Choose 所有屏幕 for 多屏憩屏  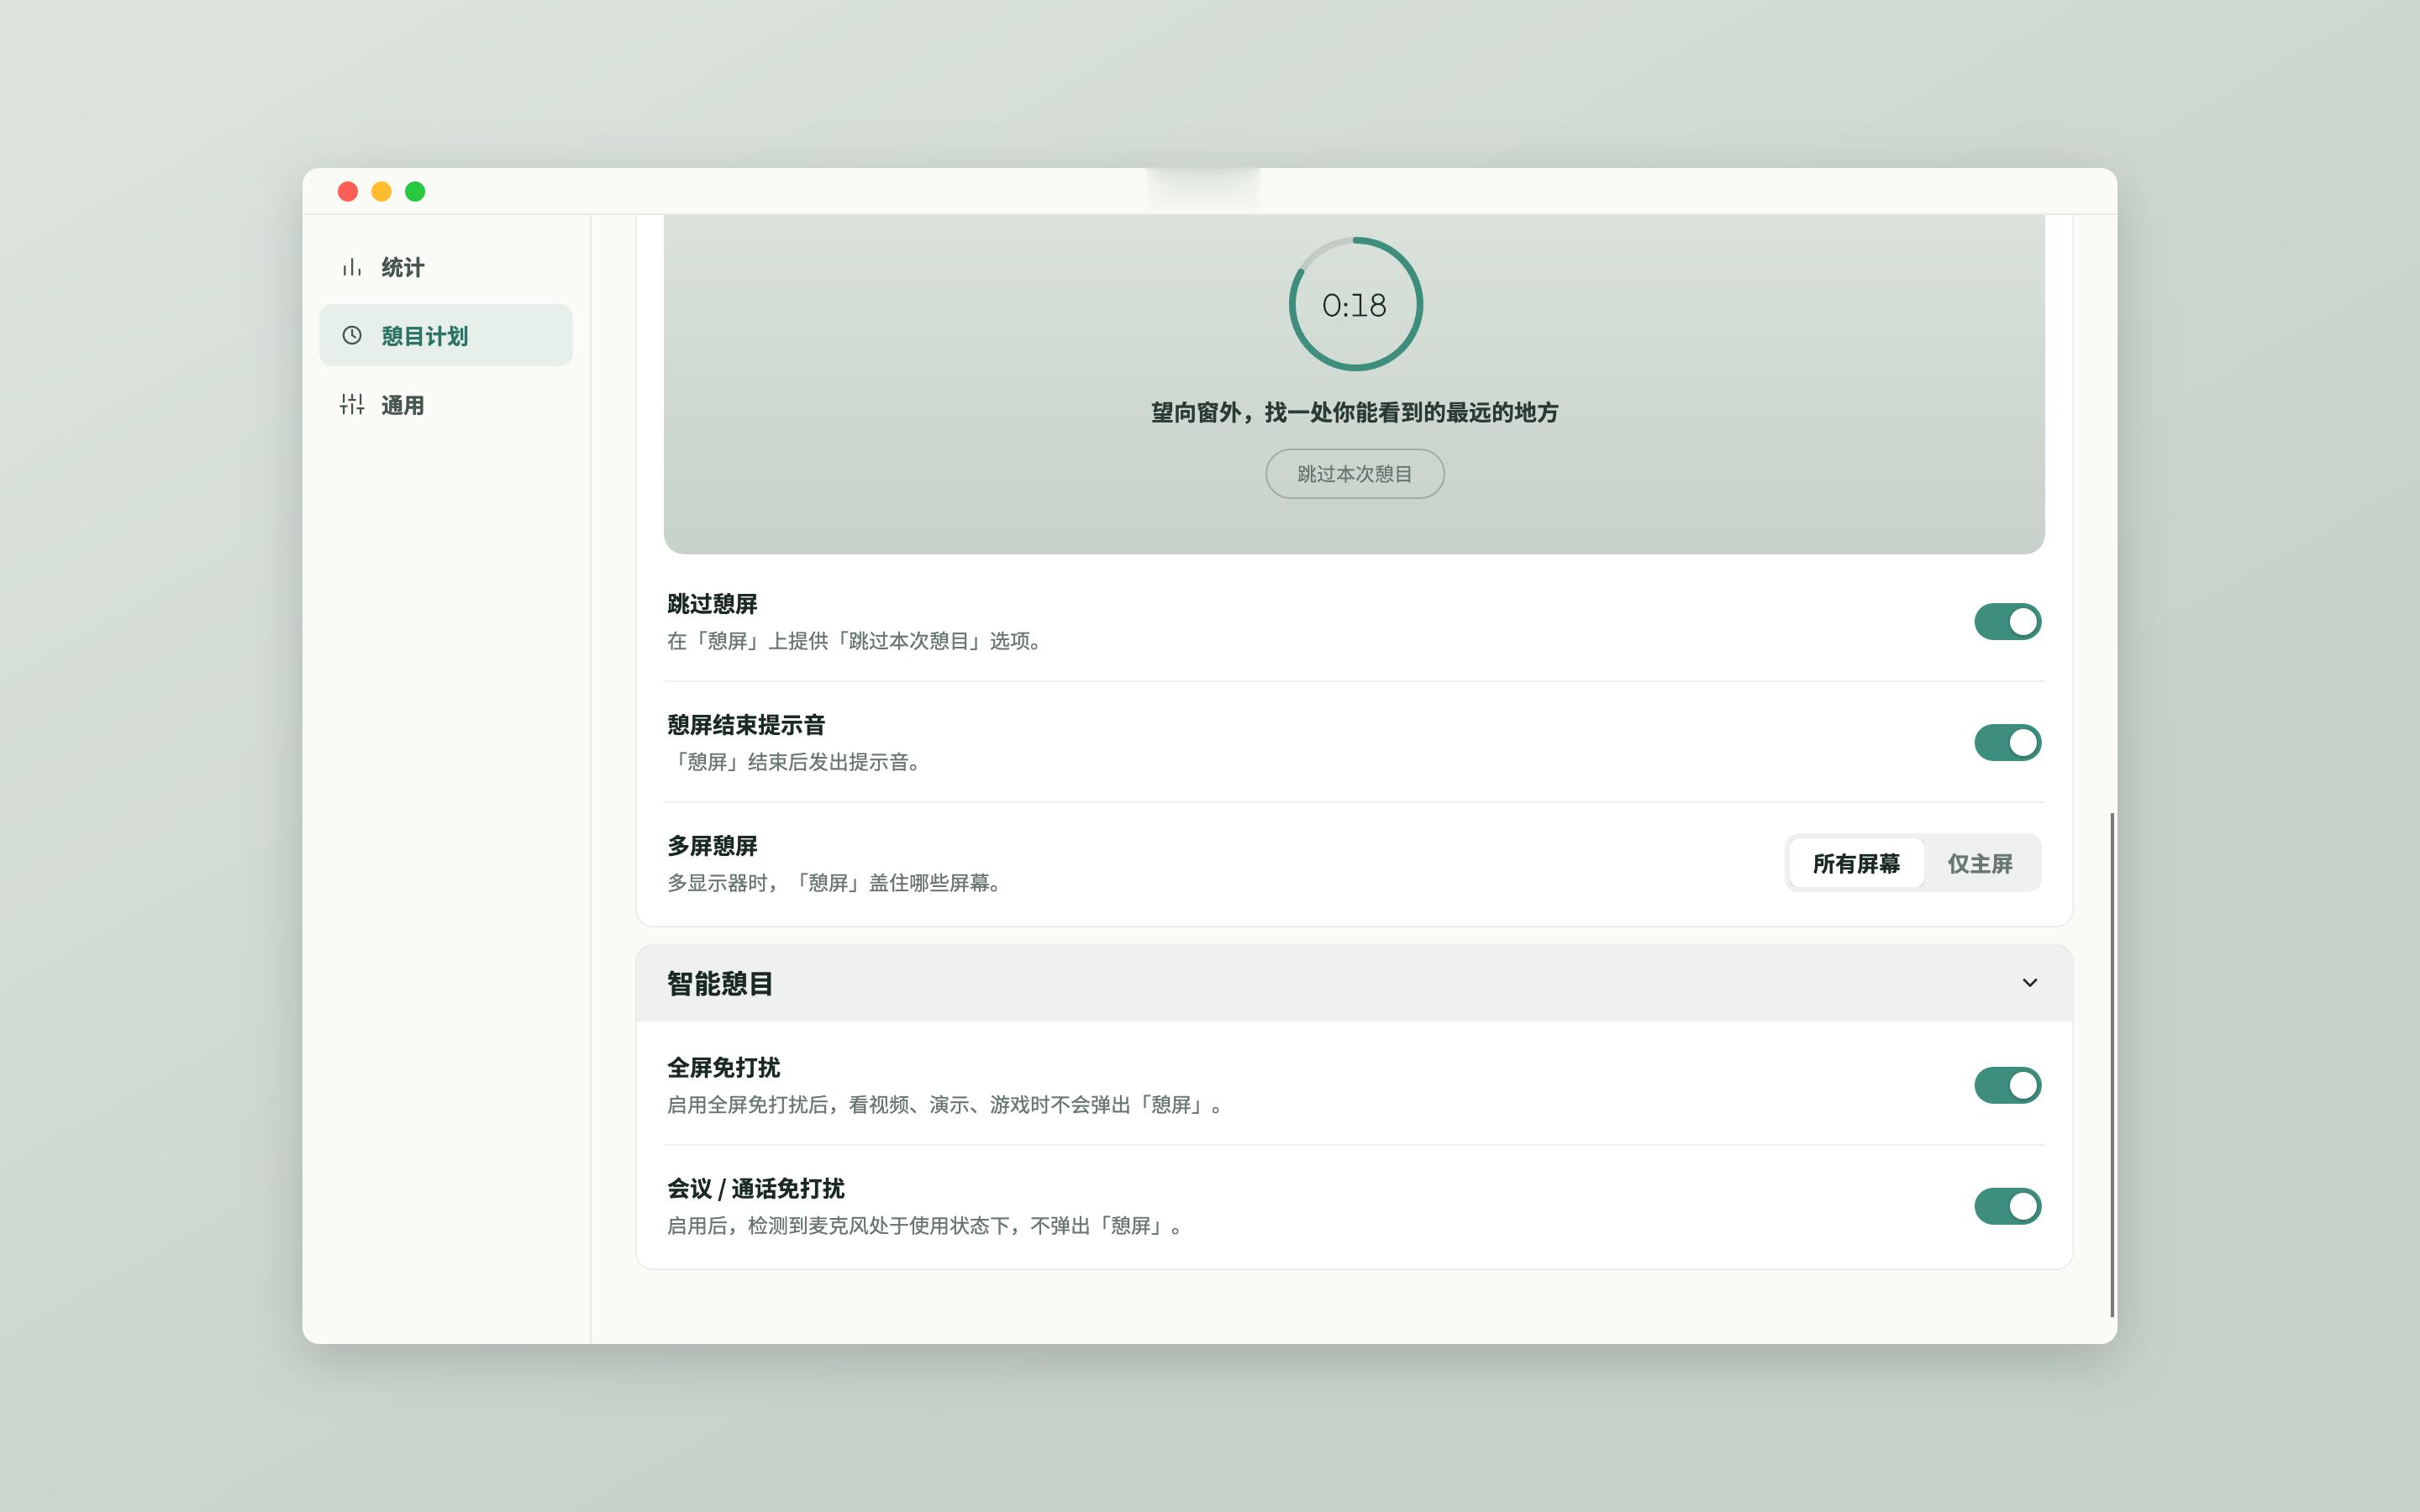1856,863
